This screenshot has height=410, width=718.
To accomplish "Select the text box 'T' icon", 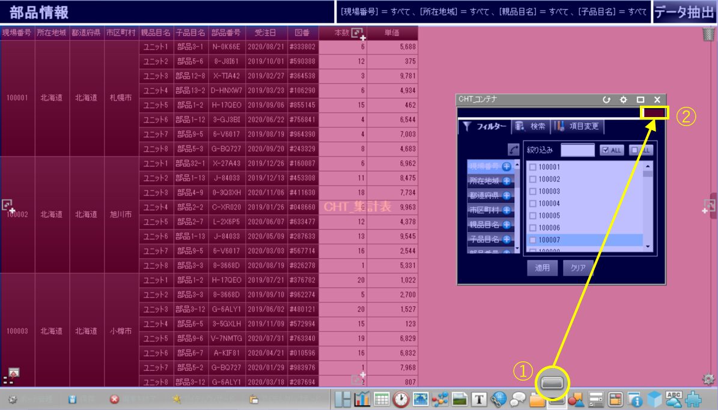I will 479,399.
